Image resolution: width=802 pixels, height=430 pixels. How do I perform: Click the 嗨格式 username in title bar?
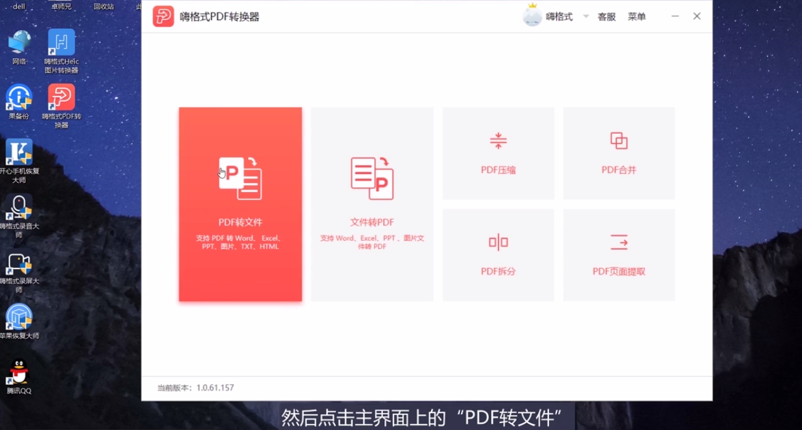click(560, 17)
